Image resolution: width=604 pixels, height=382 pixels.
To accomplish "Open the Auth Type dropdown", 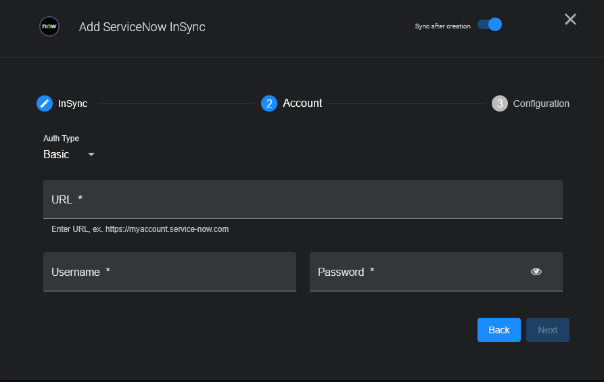I will (69, 154).
